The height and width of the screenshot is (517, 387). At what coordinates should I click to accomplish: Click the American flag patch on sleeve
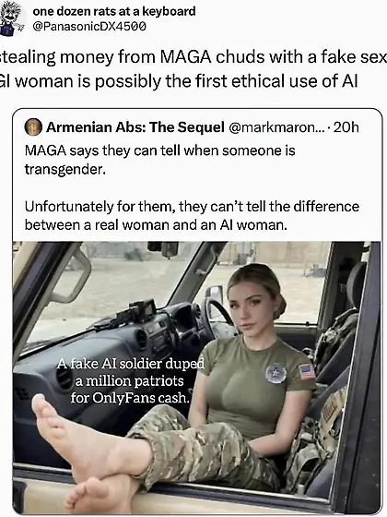pyautogui.click(x=308, y=371)
